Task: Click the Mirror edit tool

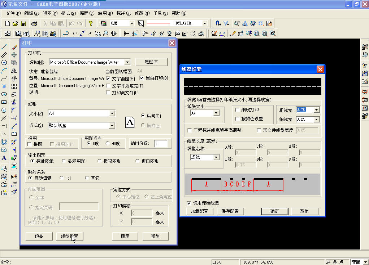Action: tap(14, 71)
